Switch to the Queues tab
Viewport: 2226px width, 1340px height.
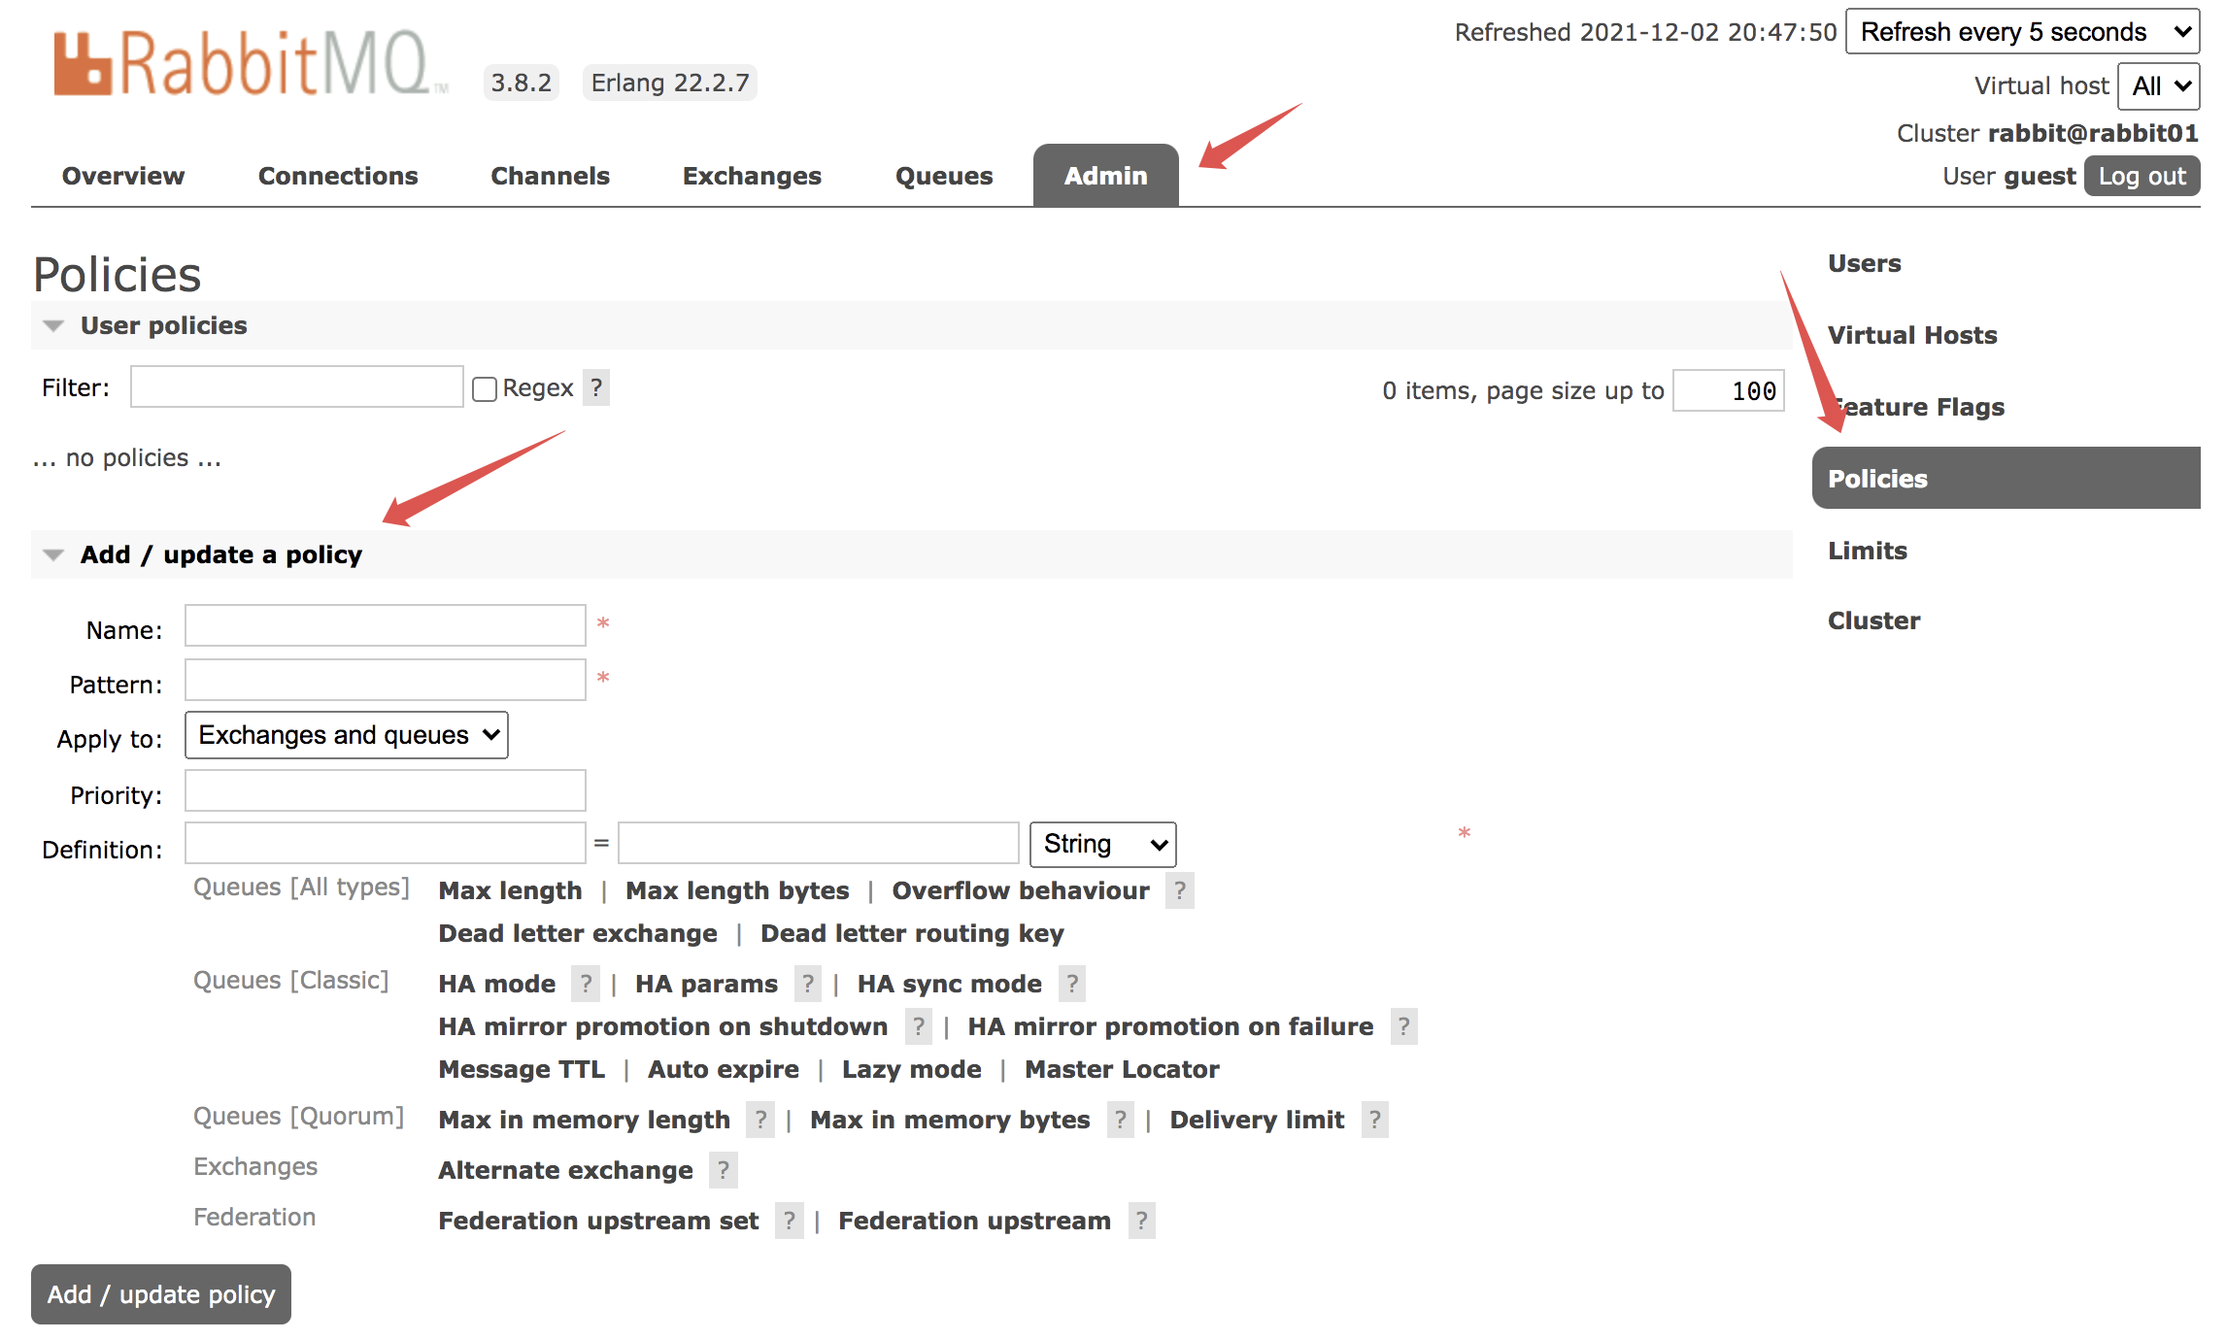[x=943, y=176]
